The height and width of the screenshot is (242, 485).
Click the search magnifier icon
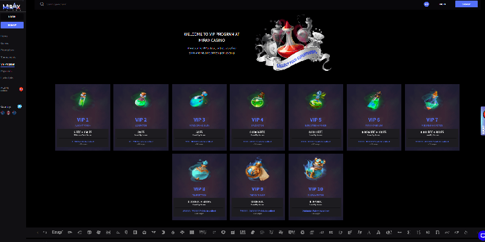click(x=41, y=4)
